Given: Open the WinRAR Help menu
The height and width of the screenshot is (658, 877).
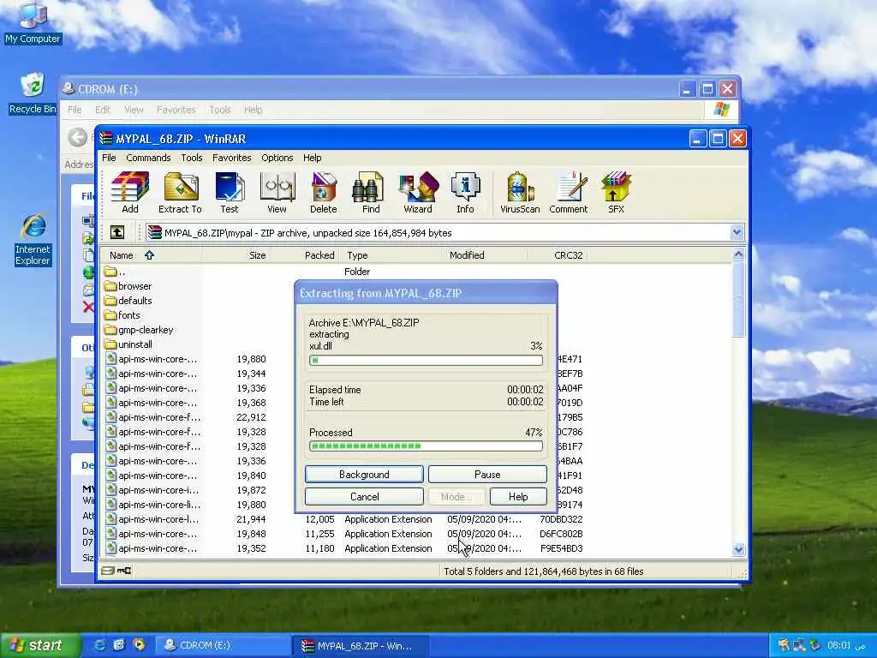Looking at the screenshot, I should coord(312,158).
